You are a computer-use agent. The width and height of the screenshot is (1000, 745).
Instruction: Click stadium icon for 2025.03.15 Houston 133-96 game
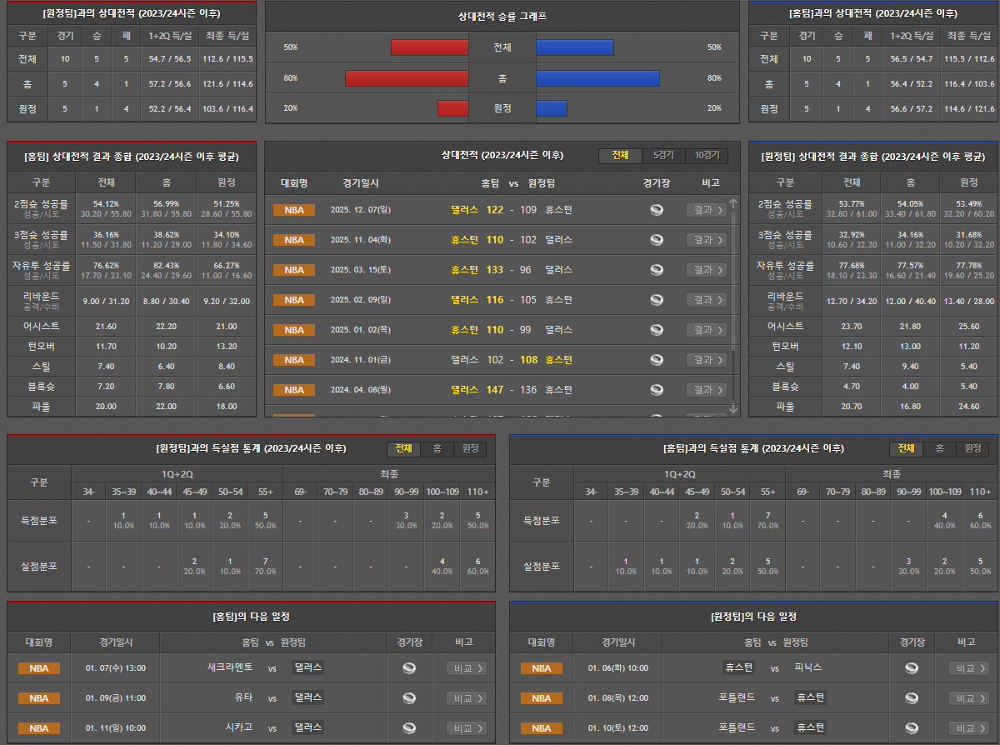click(657, 270)
